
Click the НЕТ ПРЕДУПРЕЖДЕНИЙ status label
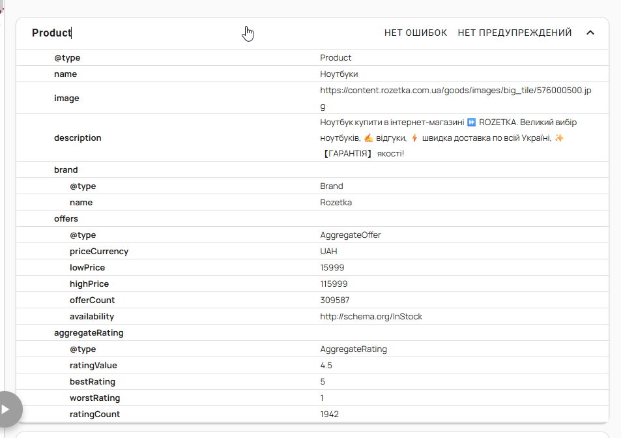tap(515, 33)
